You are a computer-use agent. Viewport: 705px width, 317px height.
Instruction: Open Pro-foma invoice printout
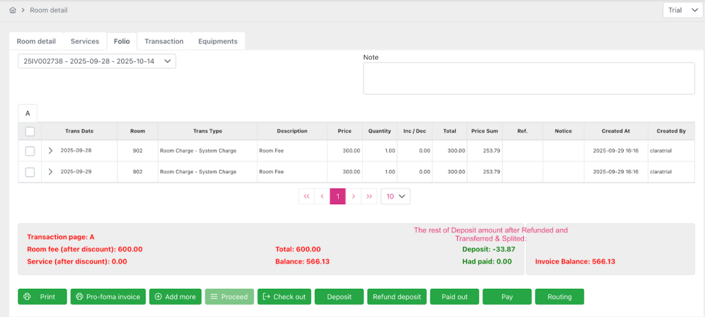[x=107, y=296]
